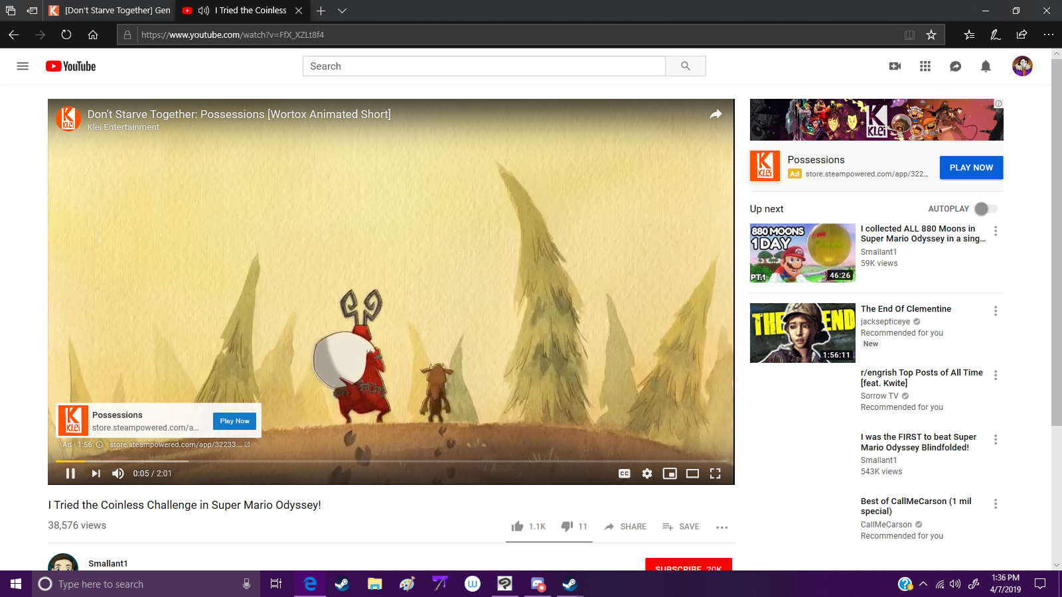Toggle closed captions in the player
The height and width of the screenshot is (597, 1062).
click(x=625, y=474)
